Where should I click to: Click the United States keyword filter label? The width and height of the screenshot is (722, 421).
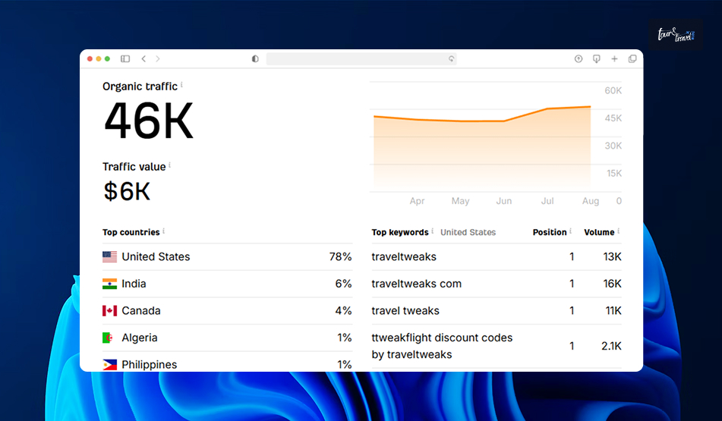[468, 232]
